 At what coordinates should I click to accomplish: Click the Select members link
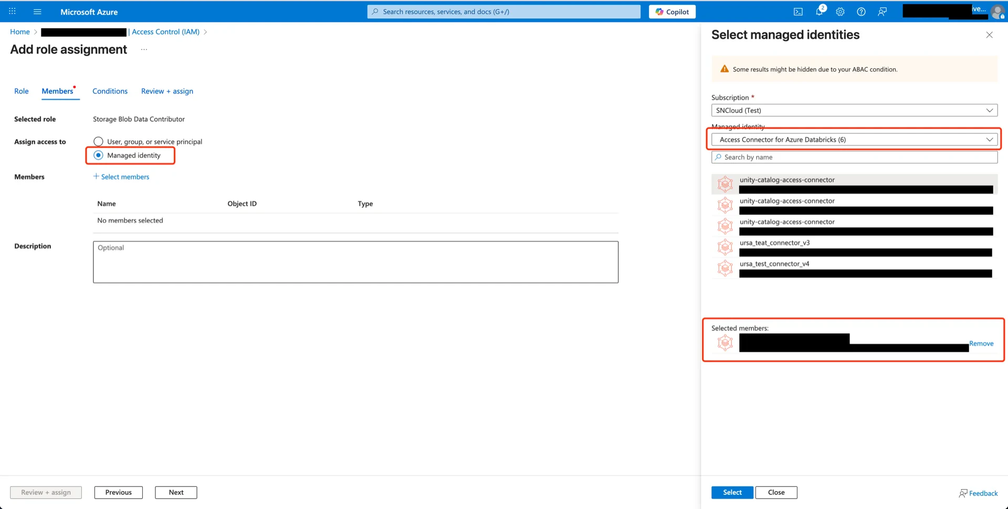[x=125, y=177]
